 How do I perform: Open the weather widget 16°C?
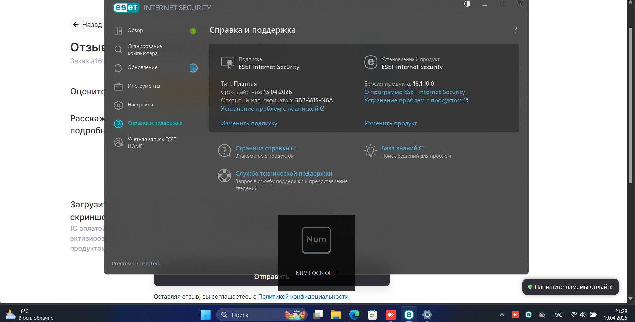29,315
